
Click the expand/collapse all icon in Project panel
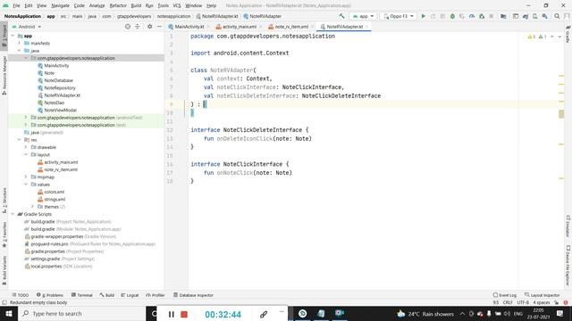(138, 27)
